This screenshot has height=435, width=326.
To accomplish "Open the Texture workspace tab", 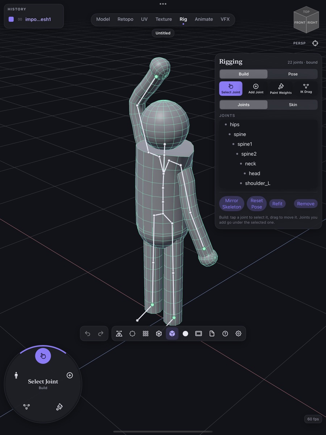I will click(164, 19).
